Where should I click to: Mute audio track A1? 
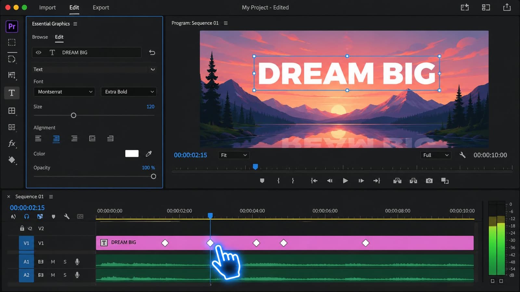(x=53, y=262)
